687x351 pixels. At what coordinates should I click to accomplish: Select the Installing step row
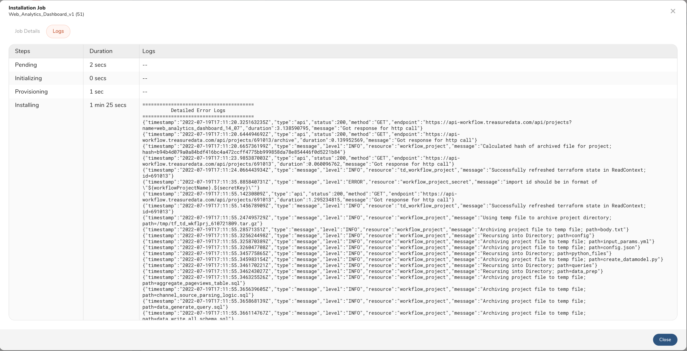pyautogui.click(x=27, y=105)
